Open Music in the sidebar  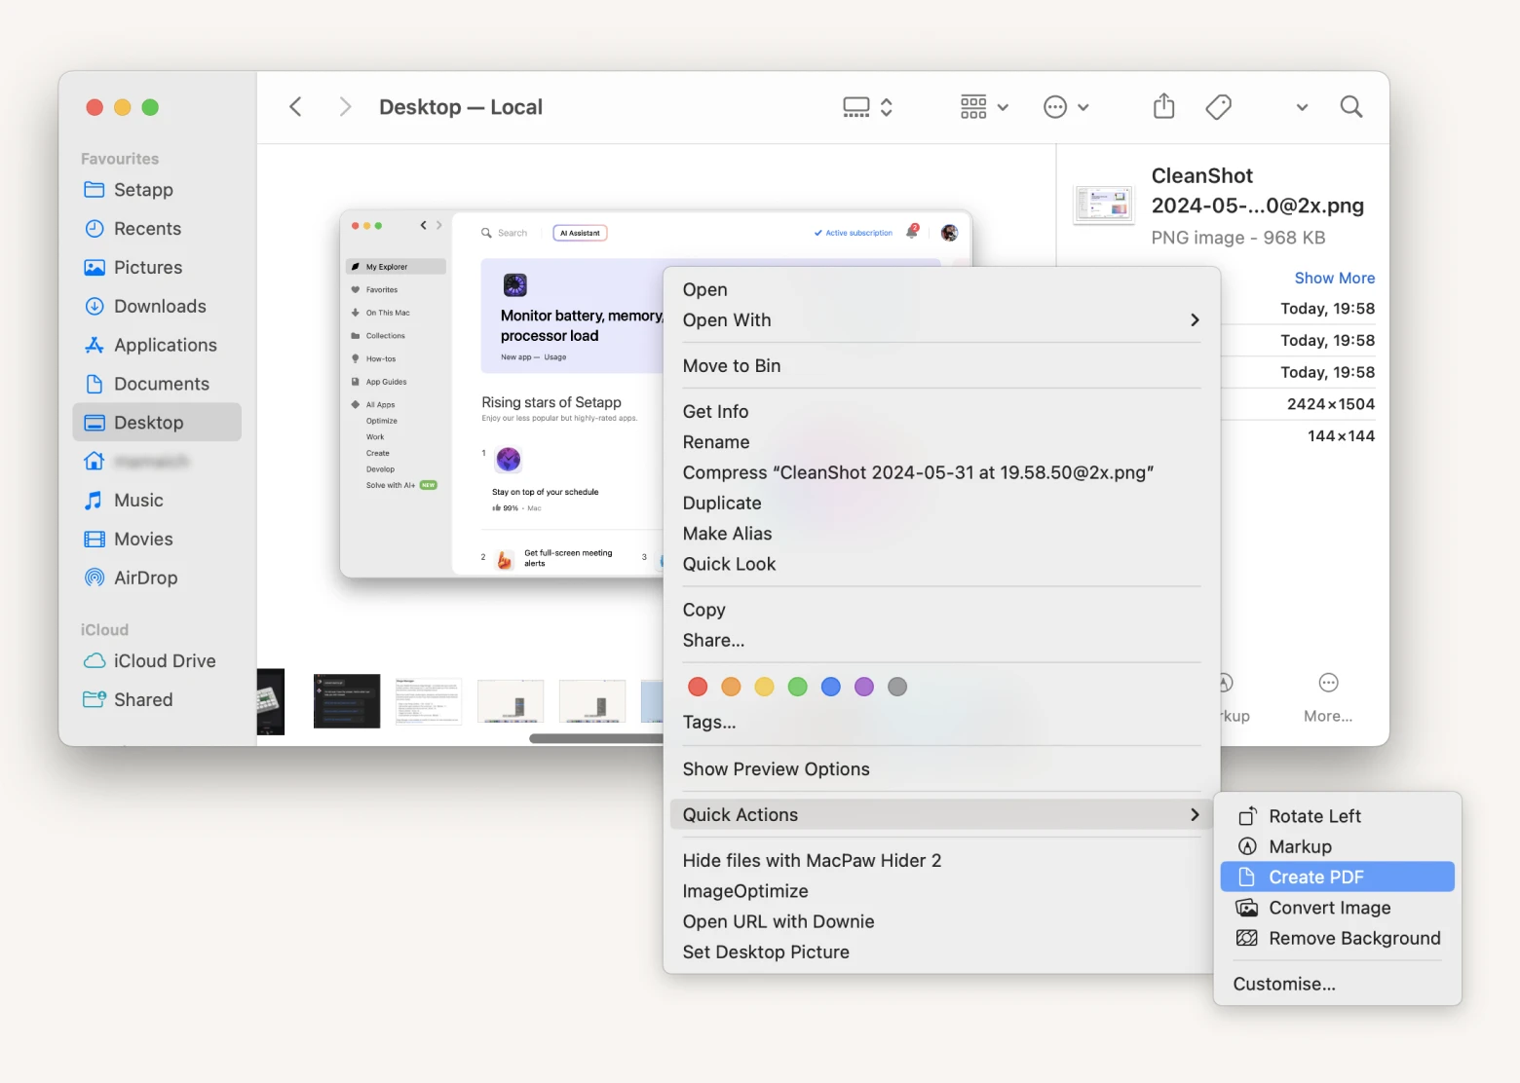156,501
